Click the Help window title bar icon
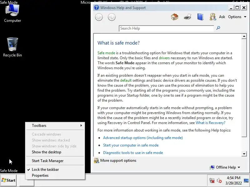Screen dimensions: 250x187 (x=97, y=7)
